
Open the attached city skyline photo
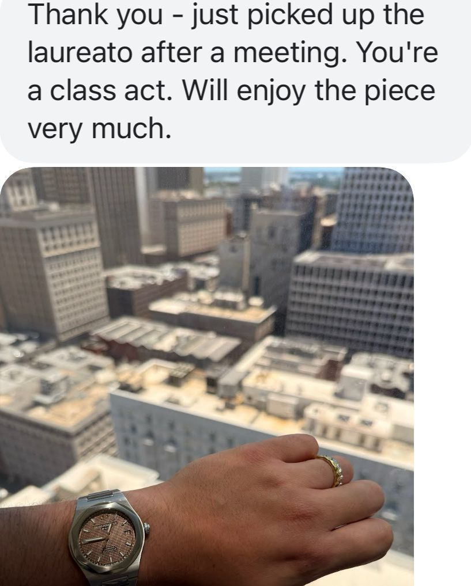206,376
